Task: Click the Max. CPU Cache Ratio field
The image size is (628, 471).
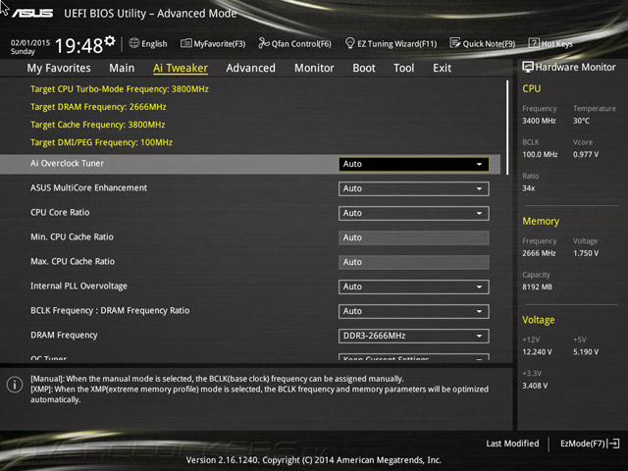Action: [x=414, y=262]
